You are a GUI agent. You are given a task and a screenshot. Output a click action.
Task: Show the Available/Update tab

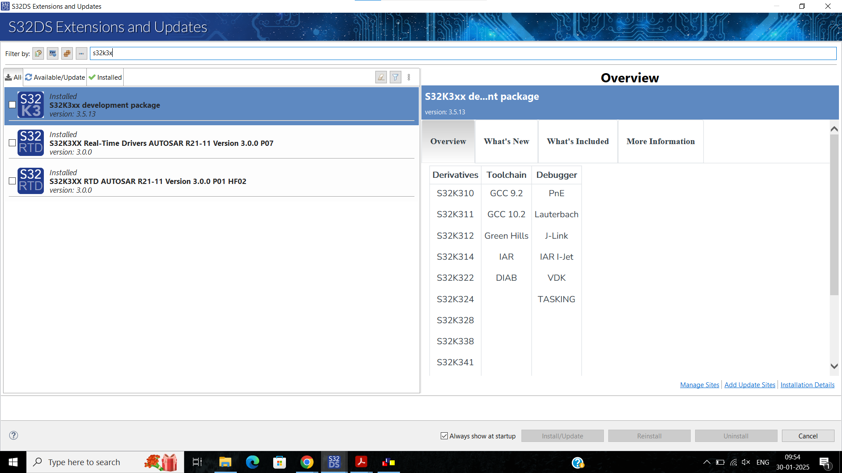tap(55, 77)
